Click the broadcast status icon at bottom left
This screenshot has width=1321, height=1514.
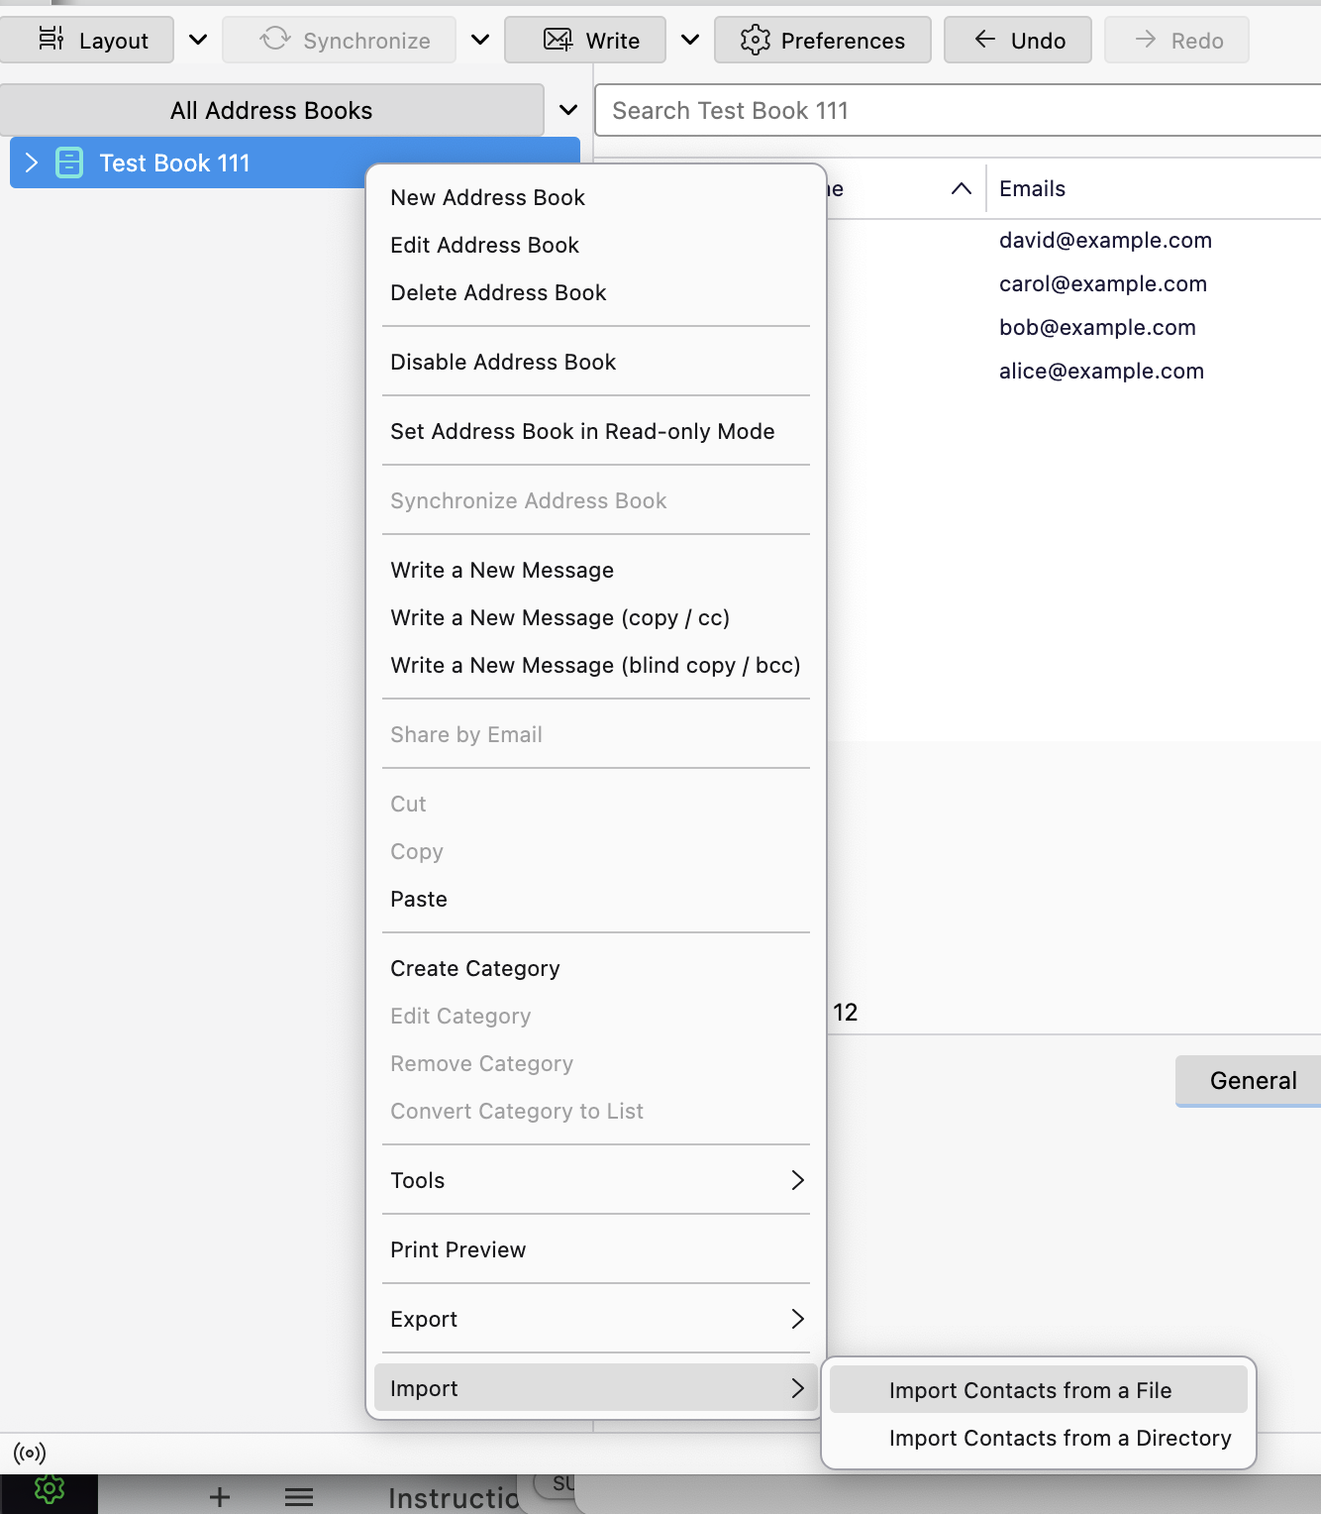point(30,1454)
